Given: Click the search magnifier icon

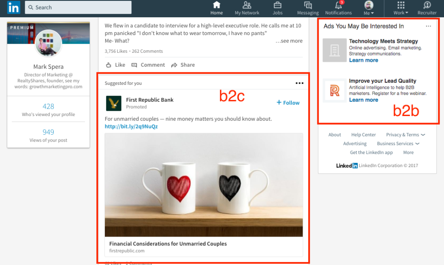Looking at the screenshot, I should click(x=31, y=7).
